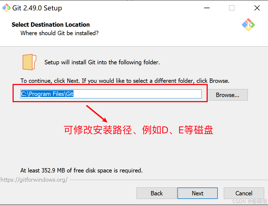Close the Git Setup window
268x206 pixels.
pos(257,8)
